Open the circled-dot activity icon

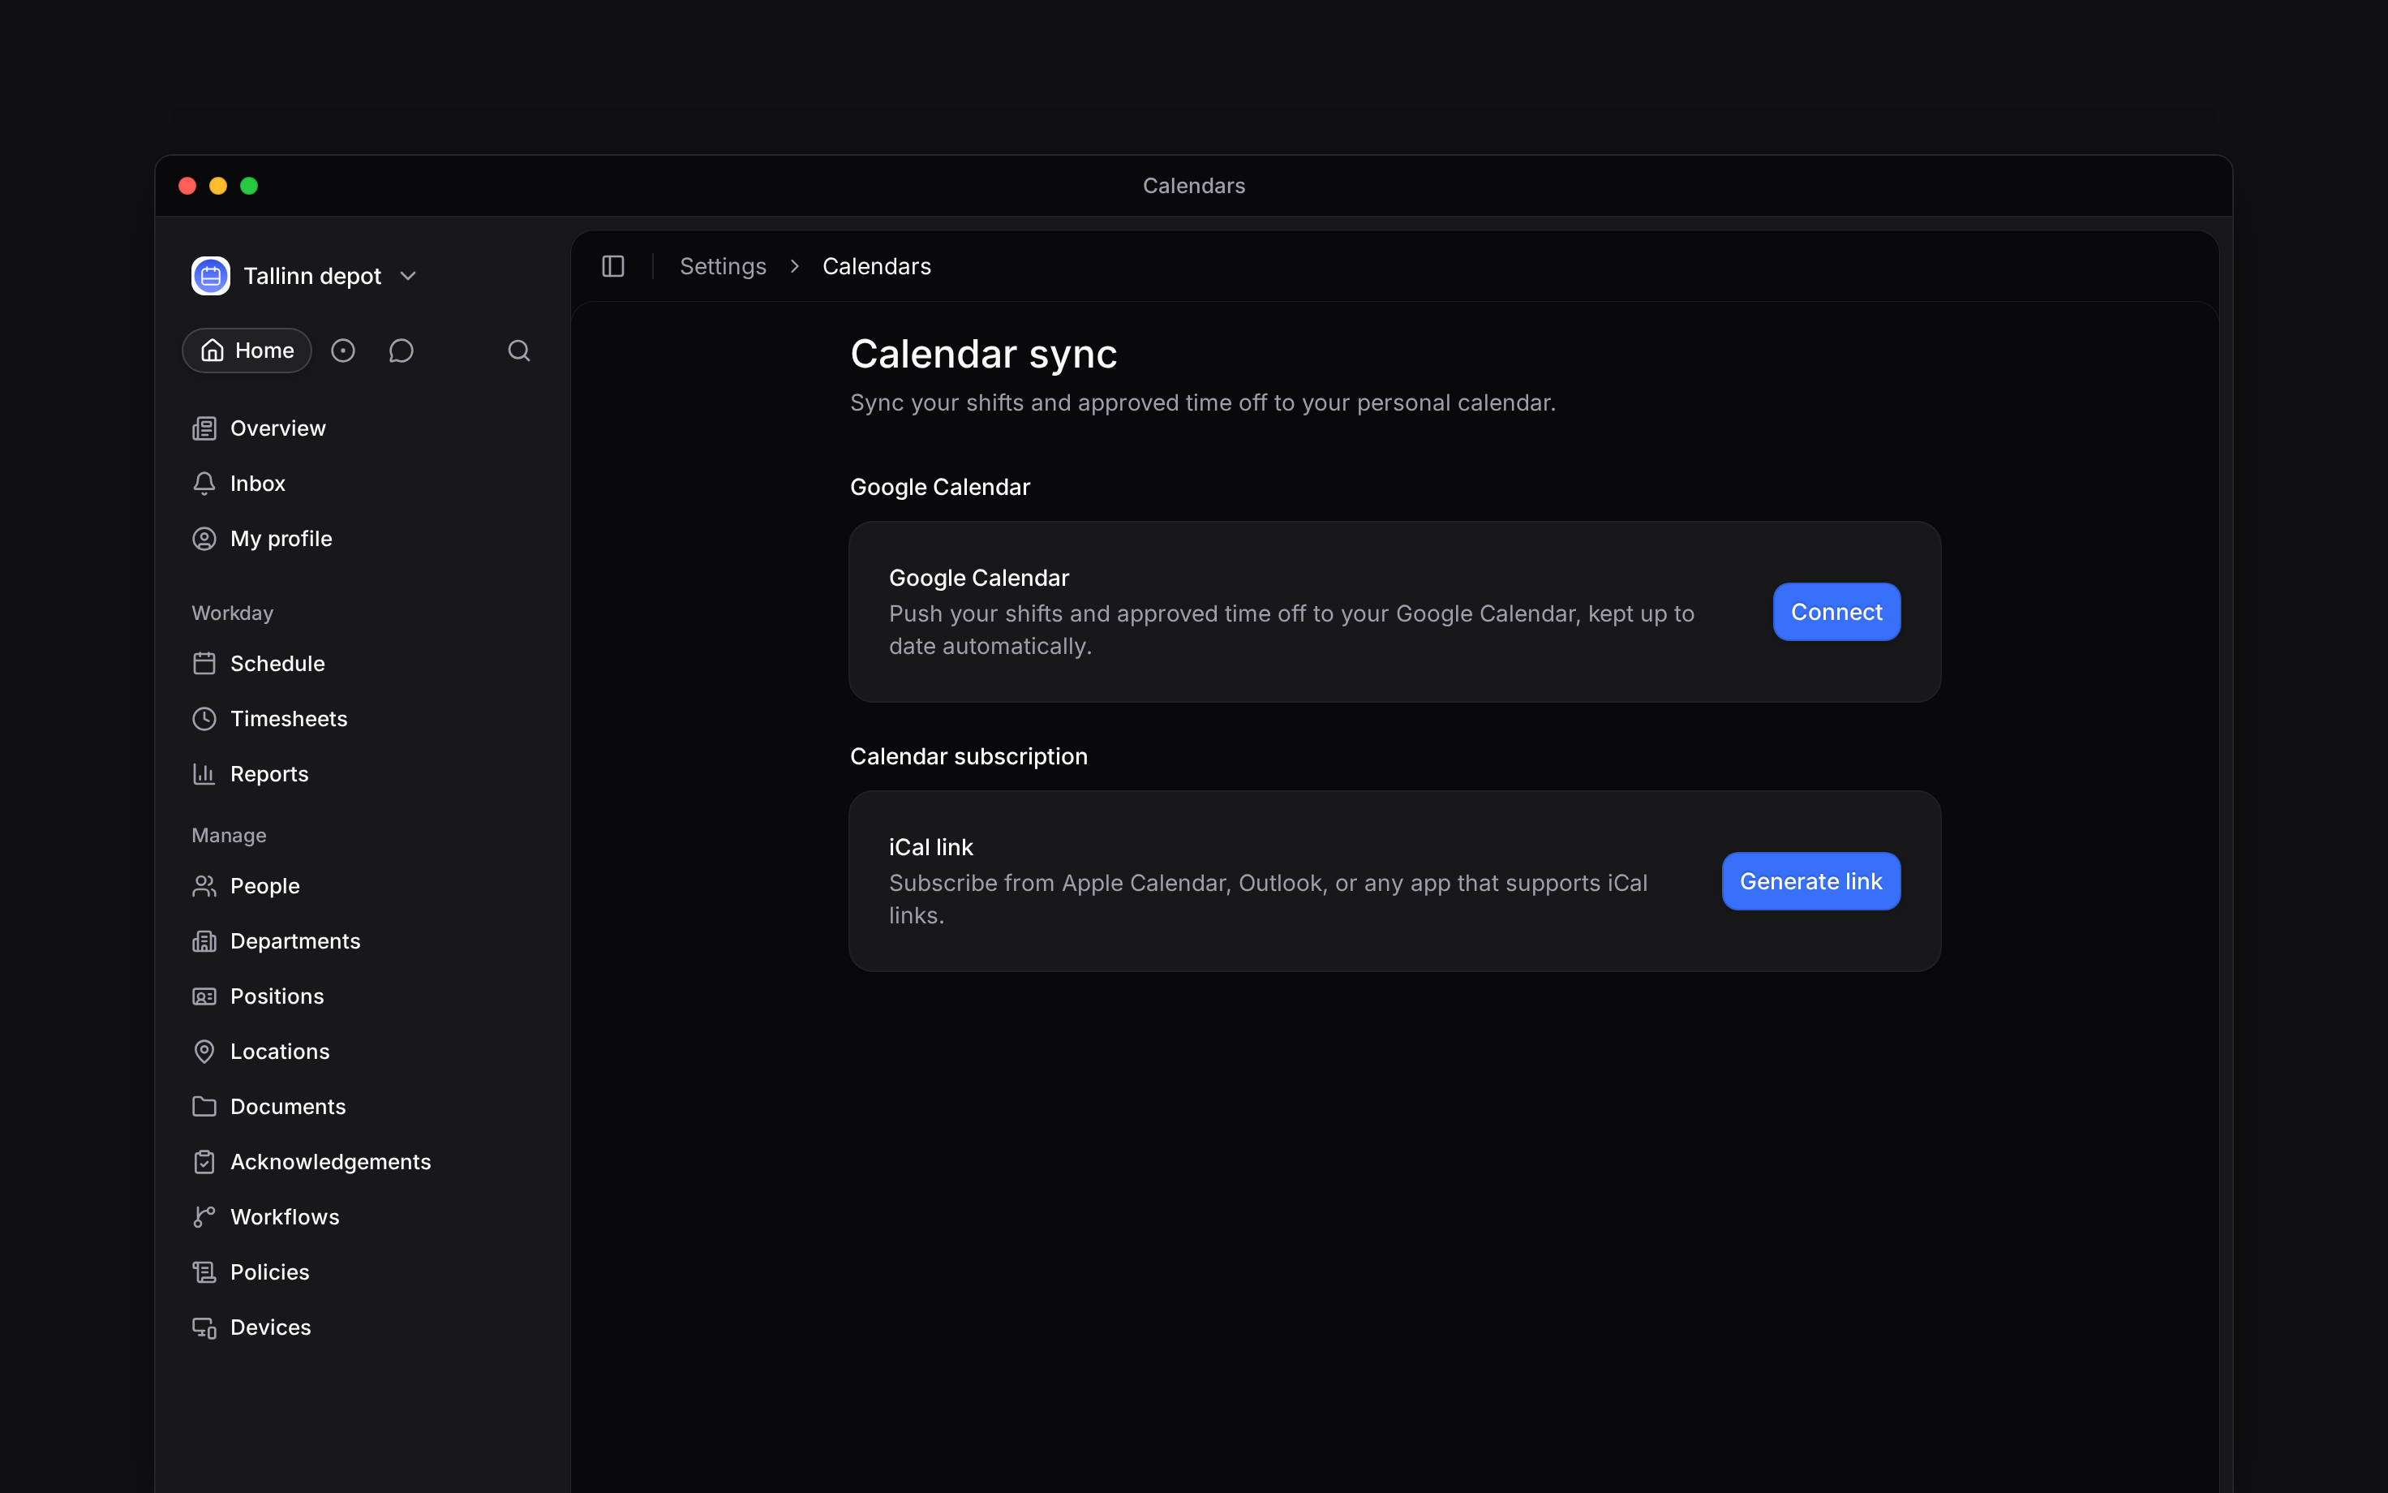coord(342,351)
